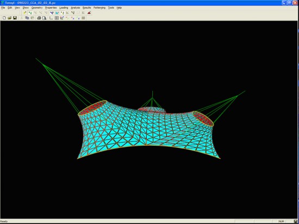The height and width of the screenshot is (224, 299).
Task: Click the Copy icon in the toolbar
Action: (27, 18)
